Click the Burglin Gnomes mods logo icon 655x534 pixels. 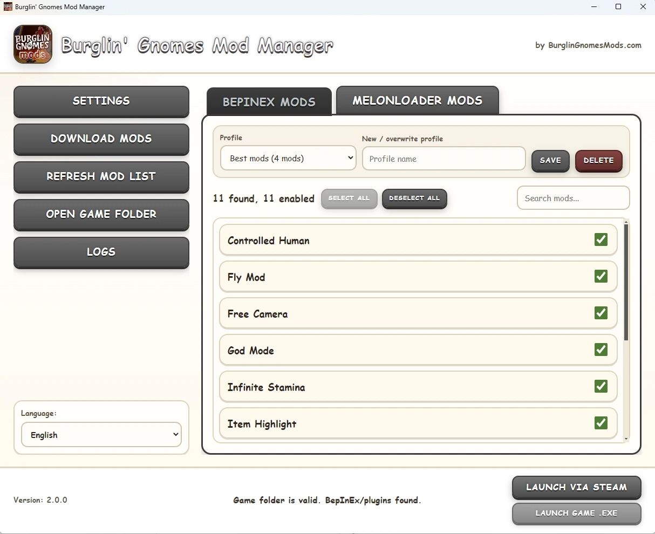[33, 44]
